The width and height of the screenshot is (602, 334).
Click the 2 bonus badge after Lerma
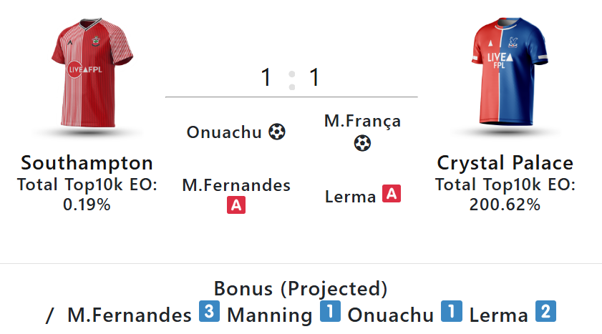click(545, 314)
